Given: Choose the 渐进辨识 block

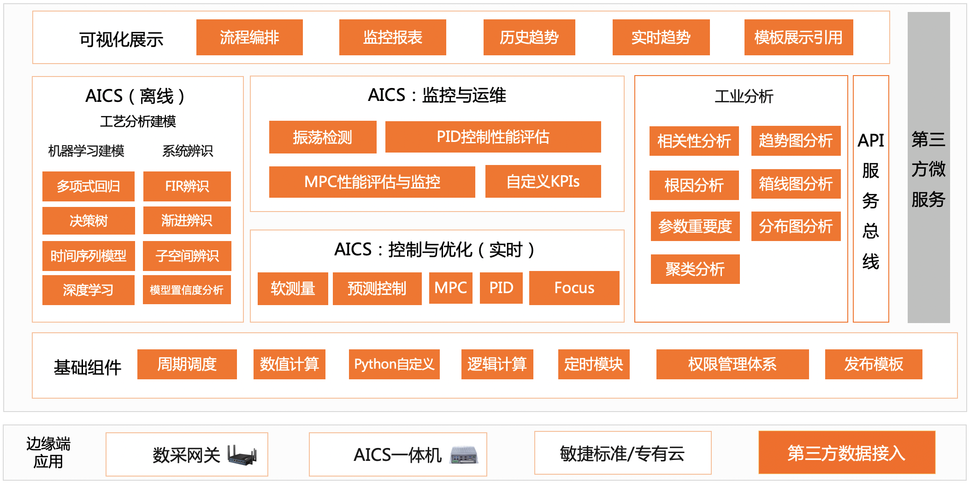Looking at the screenshot, I should 187,220.
